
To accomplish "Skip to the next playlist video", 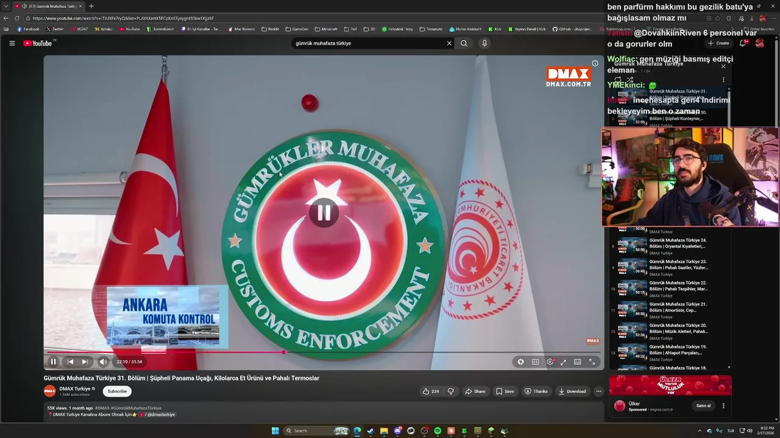I will pos(85,361).
